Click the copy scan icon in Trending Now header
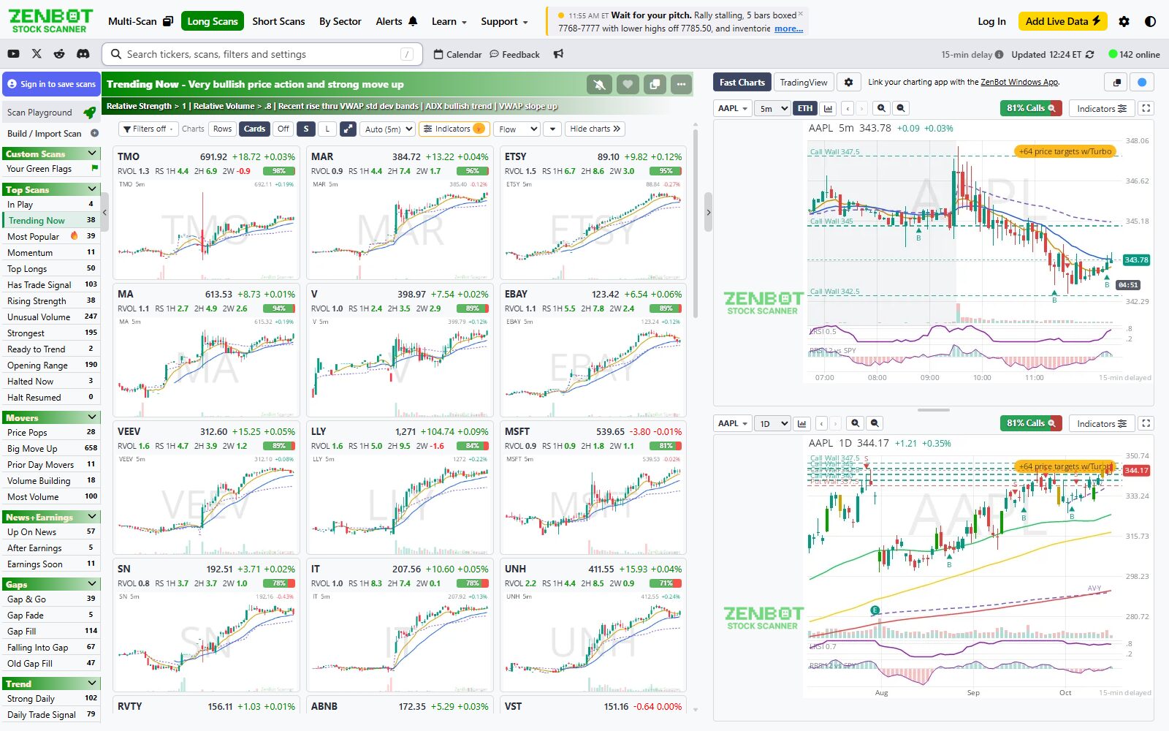Screen dimensions: 1169x731 pyautogui.click(x=655, y=85)
